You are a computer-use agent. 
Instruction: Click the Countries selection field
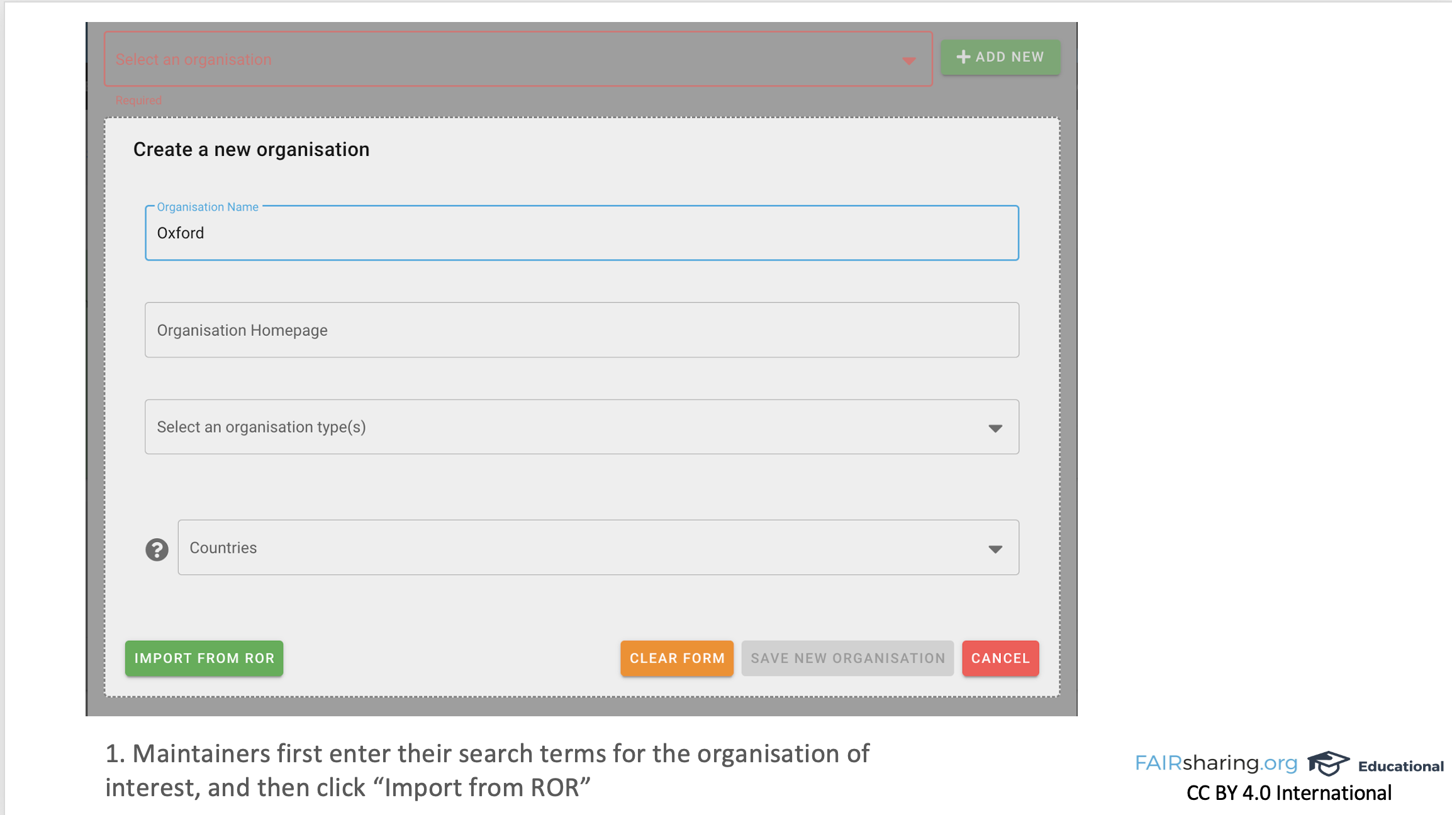[x=585, y=548]
